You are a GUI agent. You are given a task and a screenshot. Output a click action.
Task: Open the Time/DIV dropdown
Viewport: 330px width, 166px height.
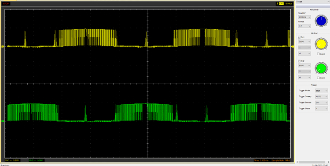click(x=304, y=17)
